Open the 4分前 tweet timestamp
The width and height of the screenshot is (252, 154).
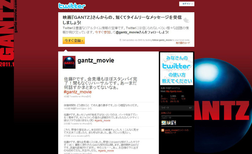[67, 97]
